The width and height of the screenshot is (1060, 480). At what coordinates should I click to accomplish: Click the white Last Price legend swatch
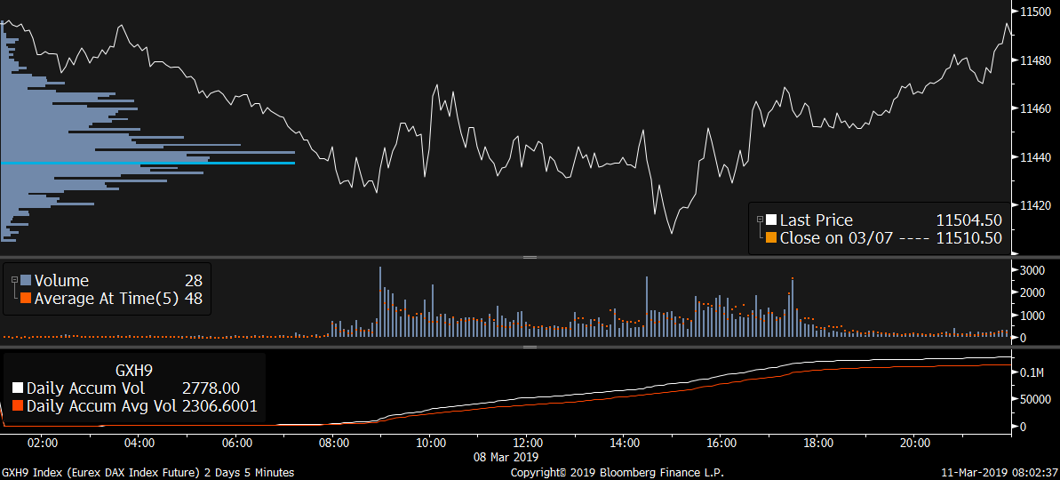[x=771, y=220]
